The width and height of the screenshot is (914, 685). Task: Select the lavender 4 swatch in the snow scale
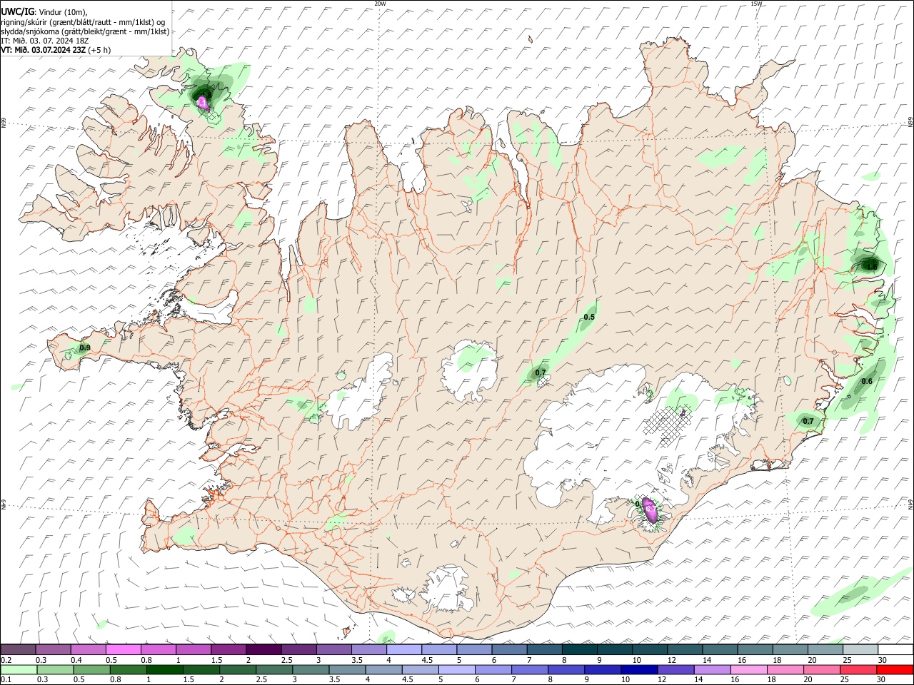(x=404, y=650)
